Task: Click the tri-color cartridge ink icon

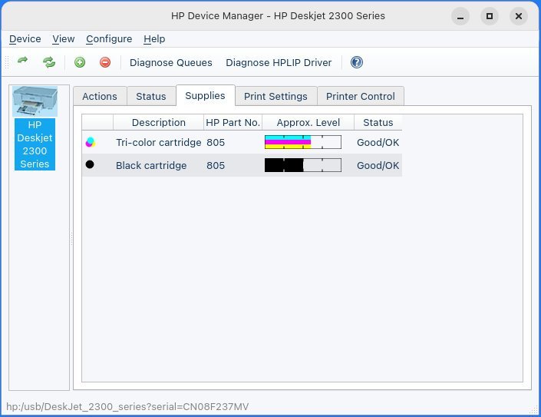Action: pyautogui.click(x=91, y=142)
